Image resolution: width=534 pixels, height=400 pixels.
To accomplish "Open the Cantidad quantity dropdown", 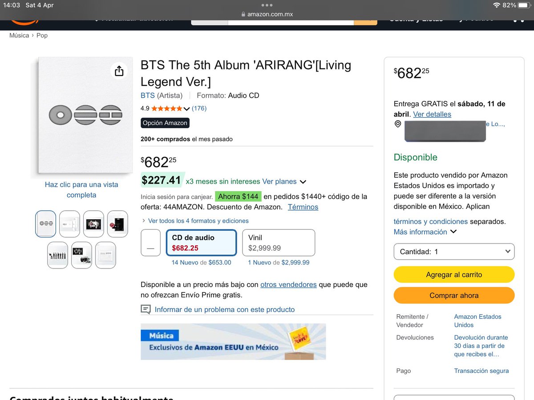I will point(454,252).
